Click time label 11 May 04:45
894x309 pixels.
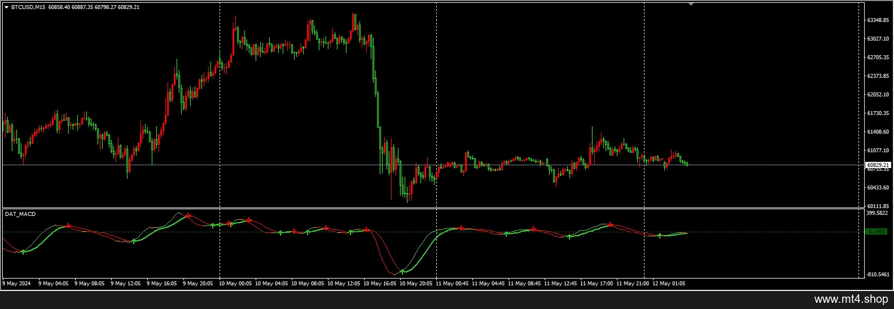(x=488, y=284)
